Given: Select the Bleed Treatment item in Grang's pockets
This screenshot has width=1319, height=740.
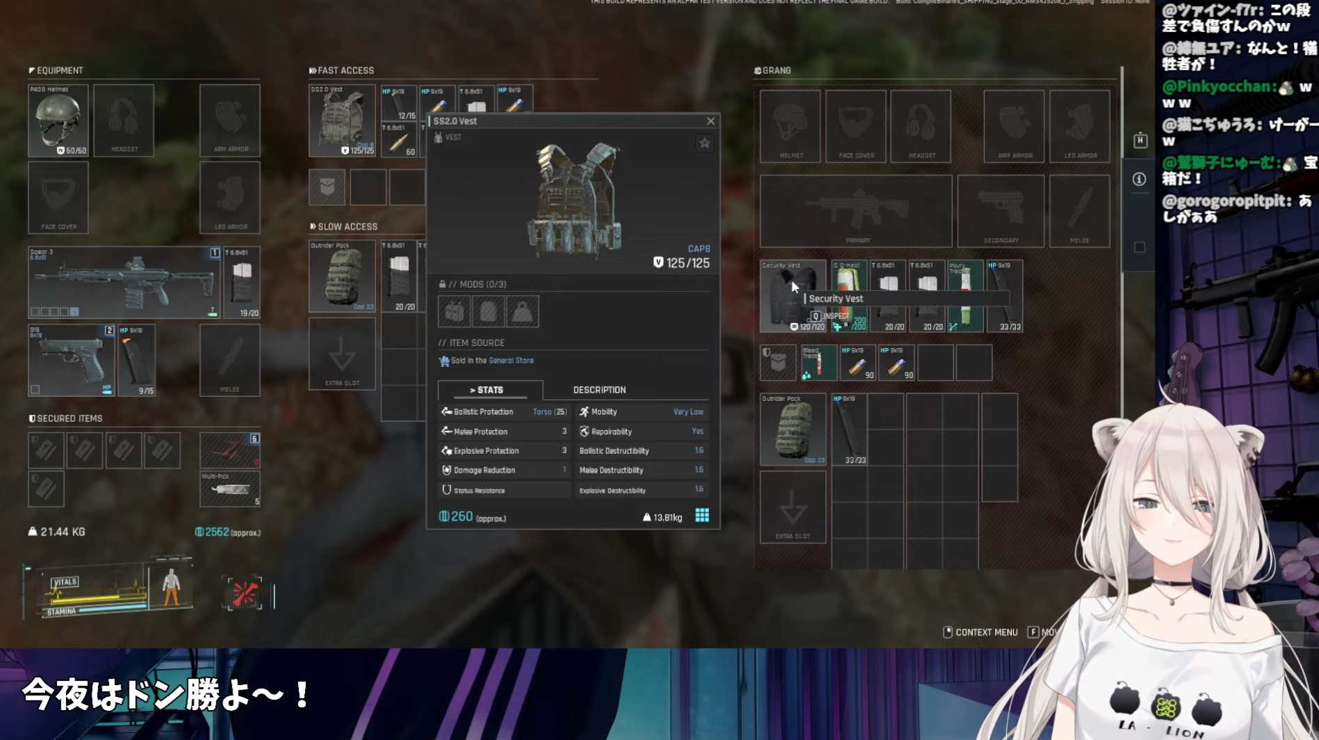Looking at the screenshot, I should (x=818, y=363).
